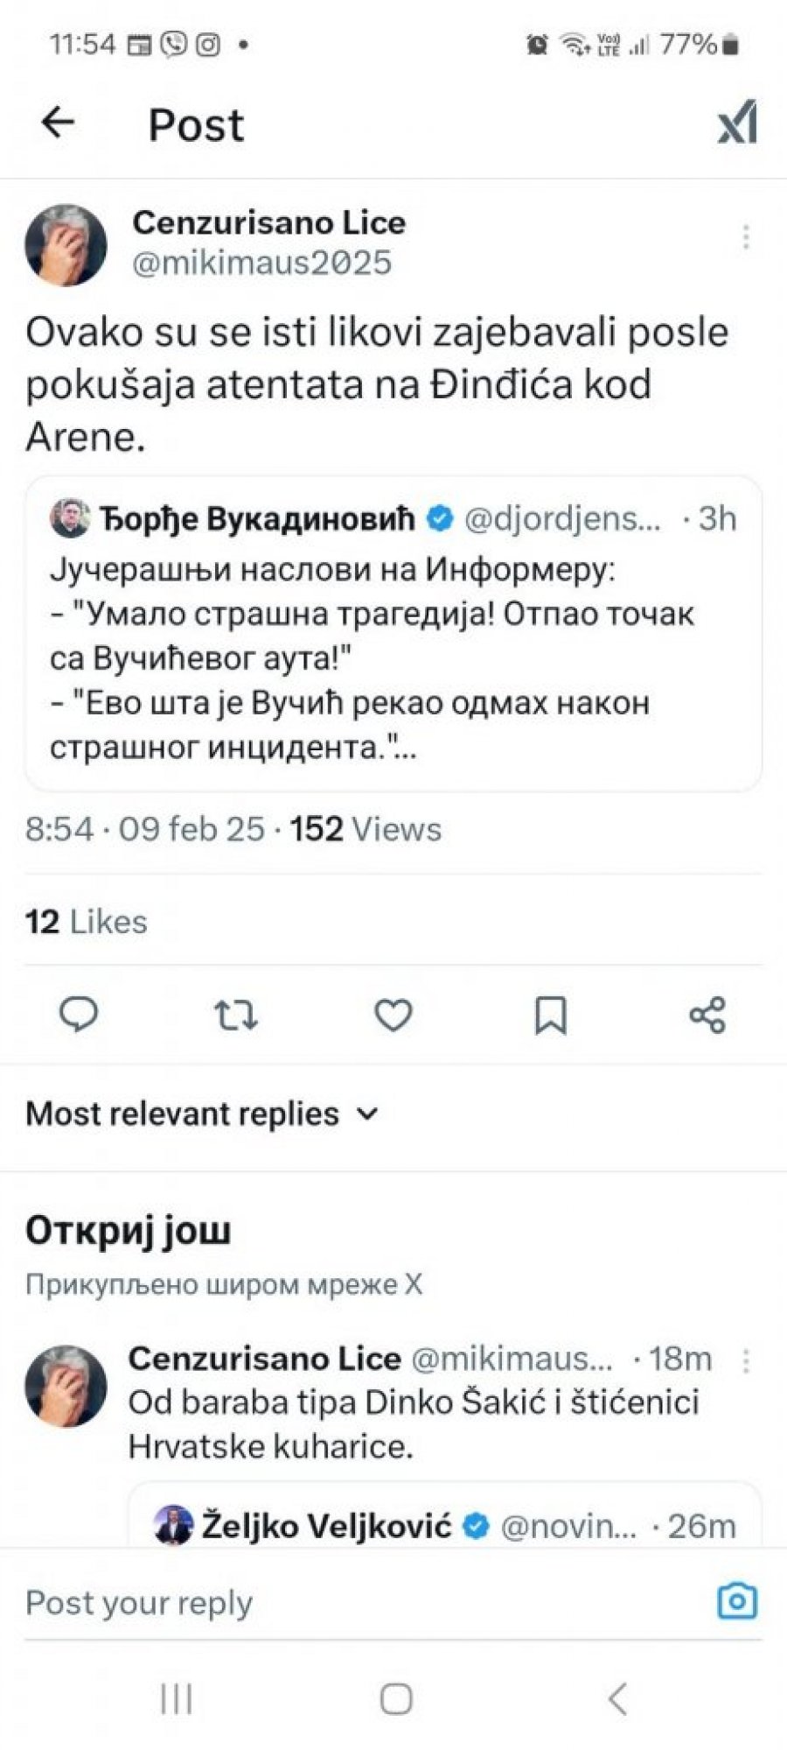Open Grok via the xI icon
The height and width of the screenshot is (1750, 787).
(737, 123)
